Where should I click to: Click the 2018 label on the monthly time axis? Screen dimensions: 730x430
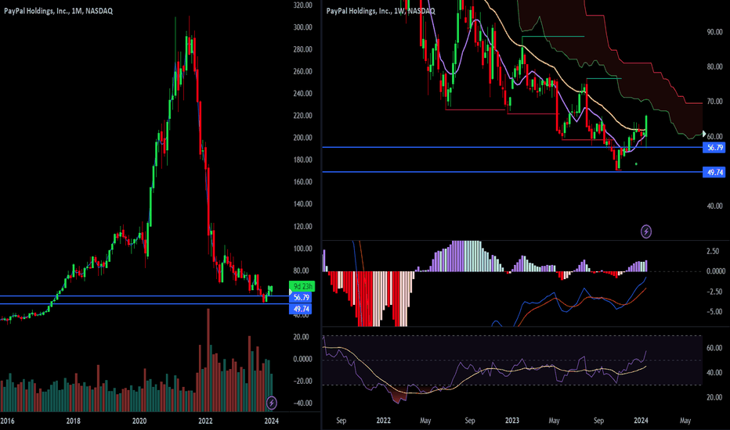[x=73, y=421]
